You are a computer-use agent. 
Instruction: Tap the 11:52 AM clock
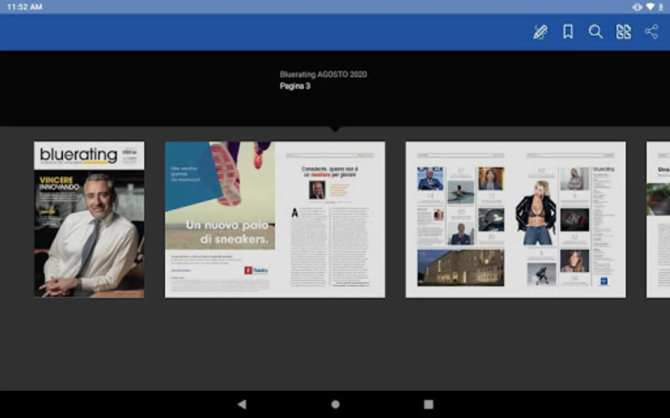click(x=25, y=7)
